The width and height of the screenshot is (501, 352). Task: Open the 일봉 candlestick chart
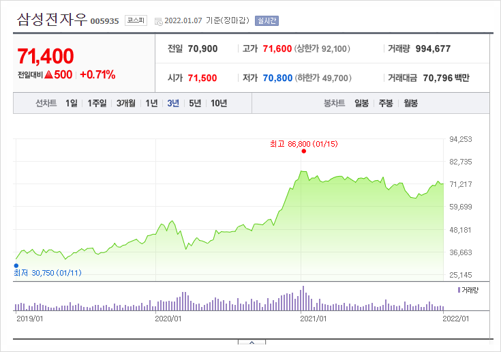(x=362, y=103)
